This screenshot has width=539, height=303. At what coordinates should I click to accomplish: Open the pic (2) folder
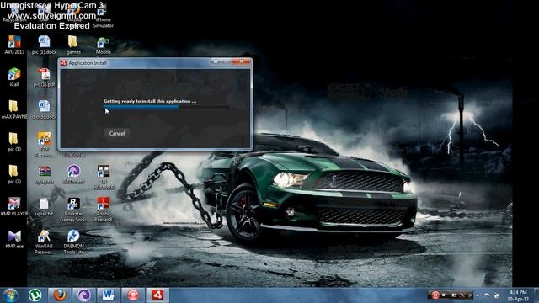(x=14, y=174)
